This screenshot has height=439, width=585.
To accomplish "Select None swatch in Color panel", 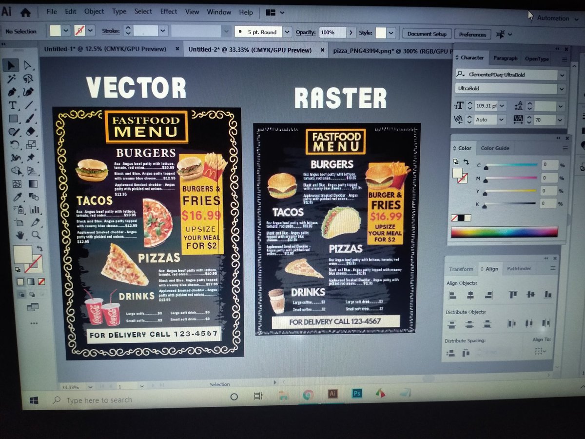I will [454, 218].
